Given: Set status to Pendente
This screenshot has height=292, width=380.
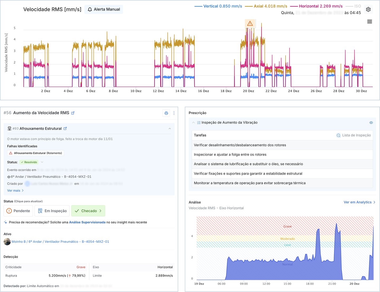Looking at the screenshot, I should (18, 211).
